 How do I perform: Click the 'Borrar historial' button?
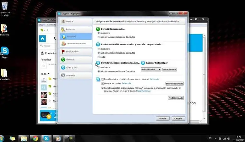pyautogui.click(x=170, y=70)
